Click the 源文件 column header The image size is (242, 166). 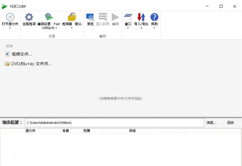click(30, 131)
